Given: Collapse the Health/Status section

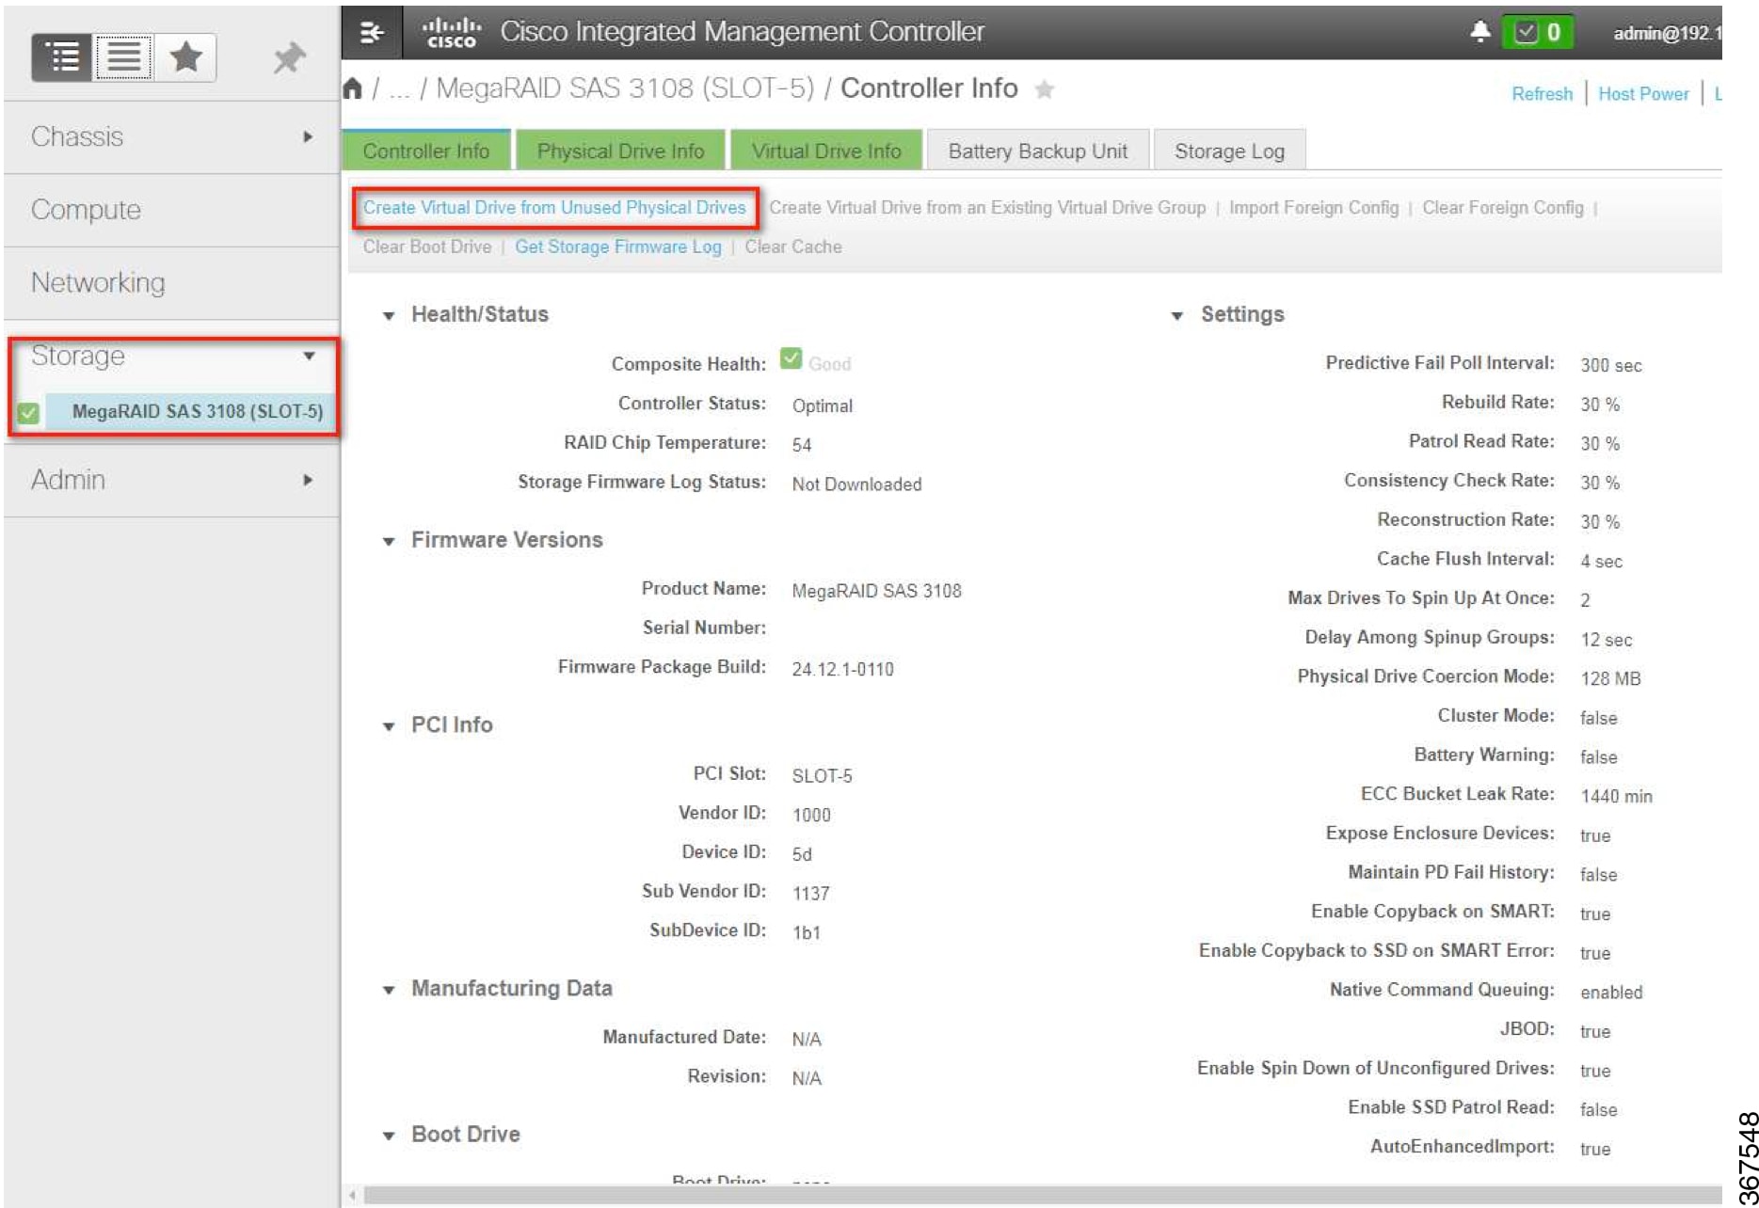Looking at the screenshot, I should [x=389, y=316].
